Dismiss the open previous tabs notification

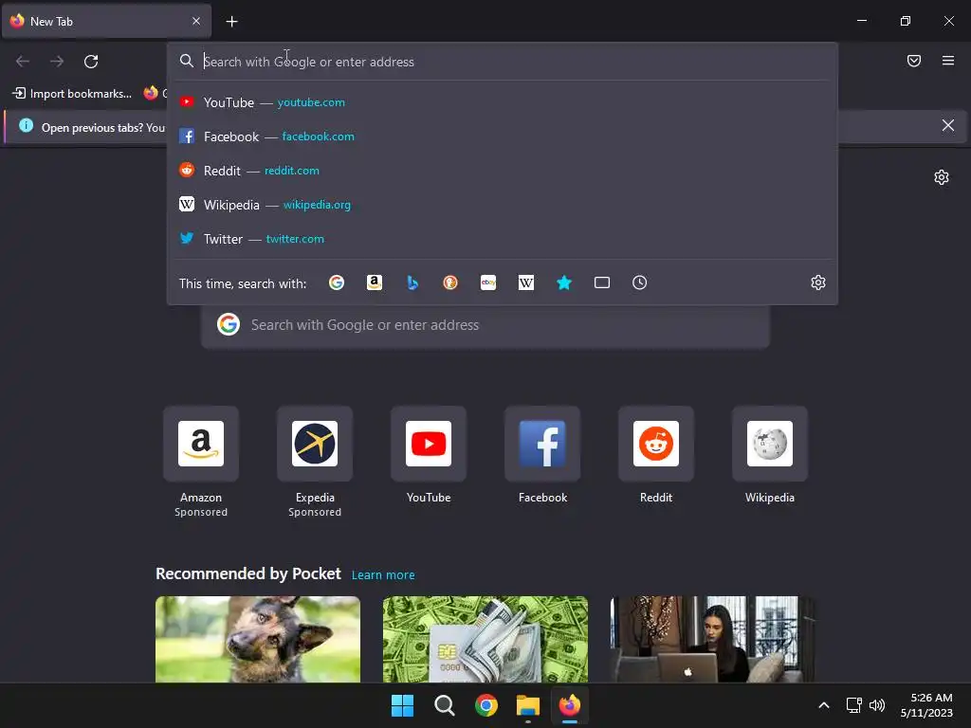[x=948, y=126]
